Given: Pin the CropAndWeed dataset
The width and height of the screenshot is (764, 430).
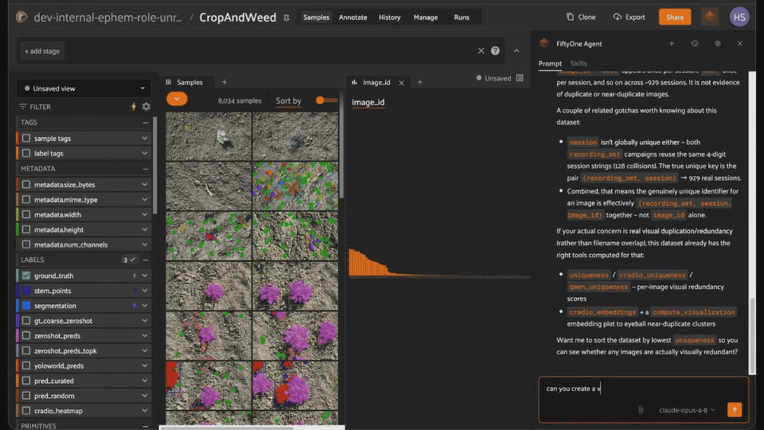Looking at the screenshot, I should 286,18.
